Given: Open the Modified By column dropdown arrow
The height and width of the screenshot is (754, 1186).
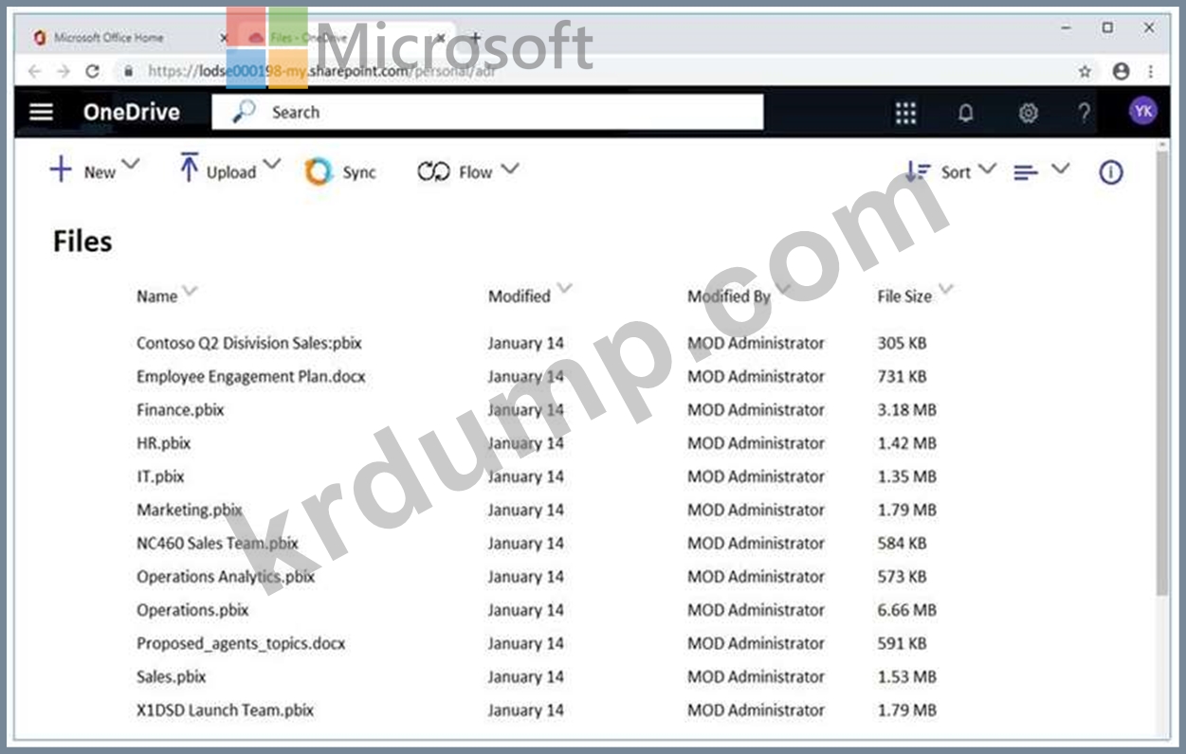Looking at the screenshot, I should [x=783, y=289].
